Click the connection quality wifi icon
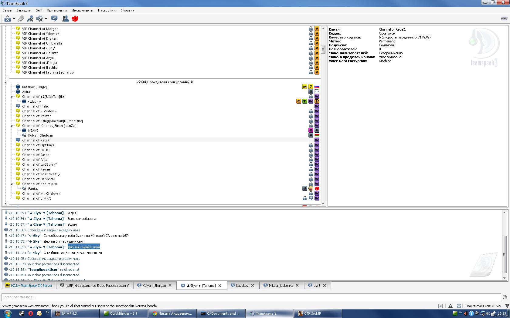Image resolution: width=510 pixels, height=318 pixels. coord(507,306)
